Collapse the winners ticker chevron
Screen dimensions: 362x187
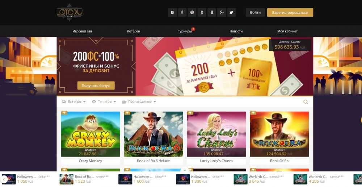(185, 170)
